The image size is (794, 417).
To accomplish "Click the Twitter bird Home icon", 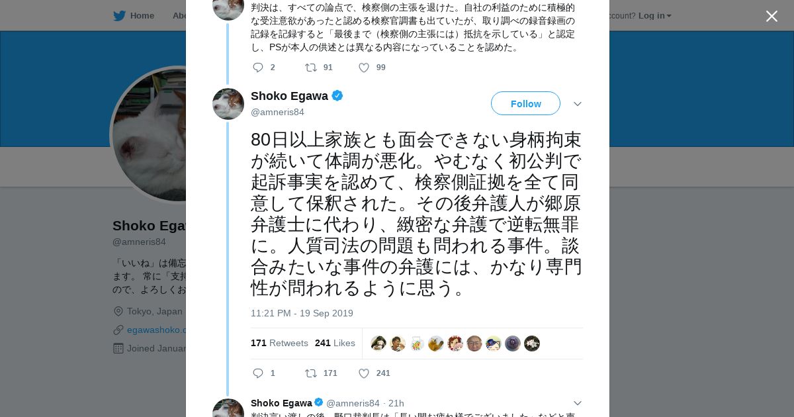I will (119, 16).
